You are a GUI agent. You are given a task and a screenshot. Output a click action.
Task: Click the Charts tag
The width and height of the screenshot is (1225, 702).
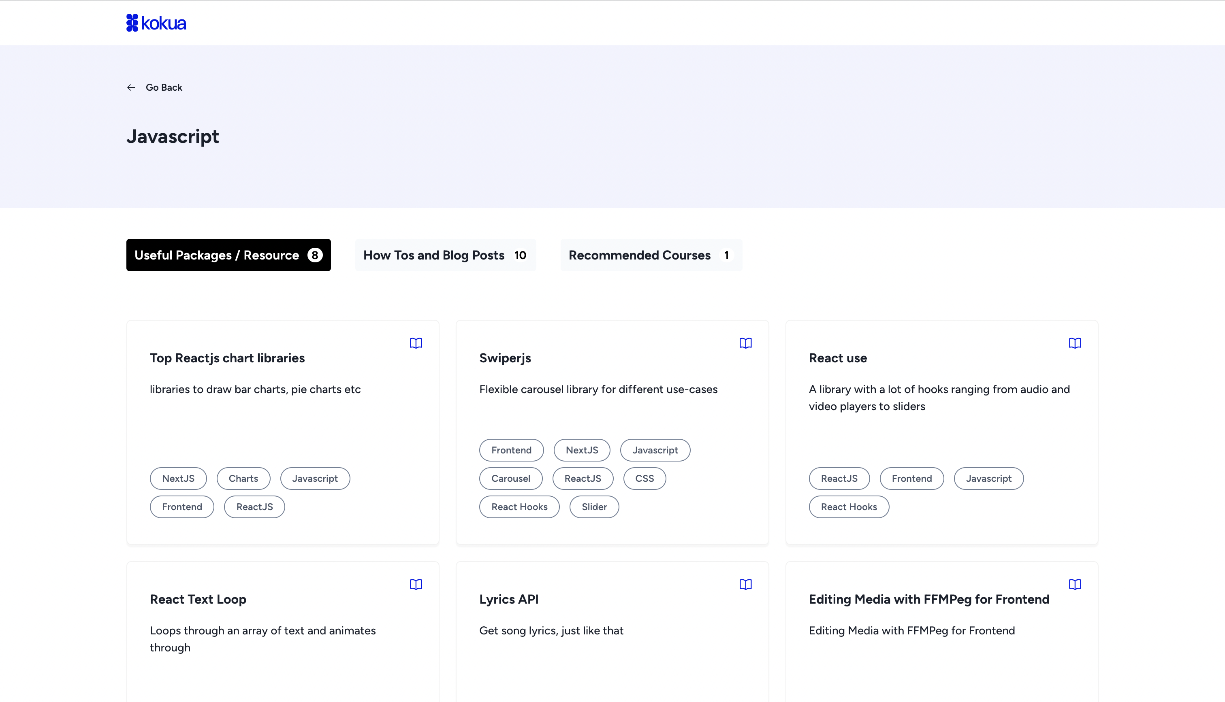243,478
